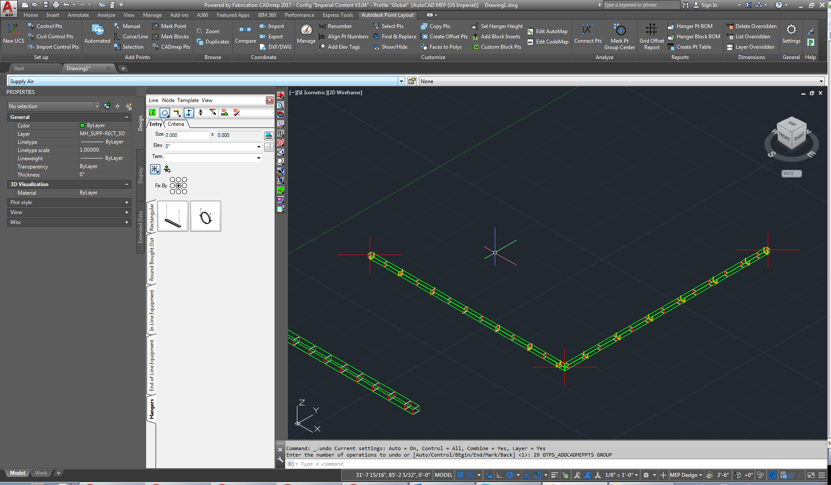
Task: Click Delete Overridden in Dimensions panel
Action: pos(751,26)
